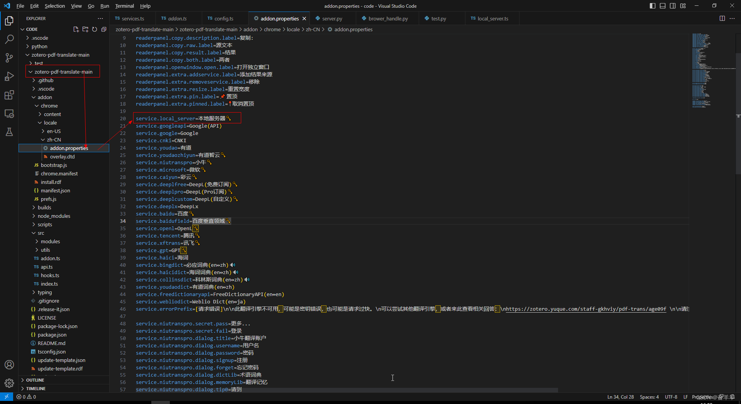Open Run and Debug view icon
741x404 pixels.
9,76
